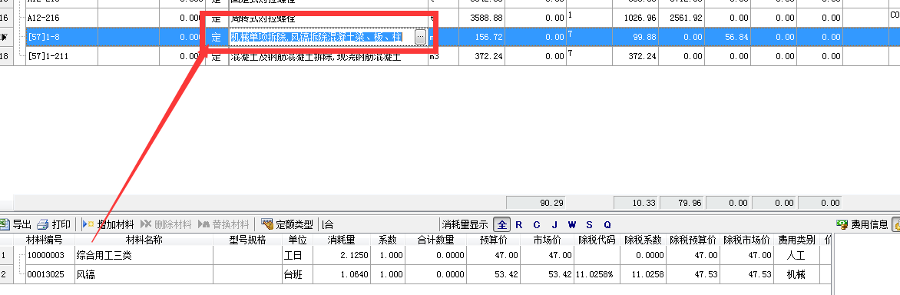Click the 删除材料 delete material button

[166, 224]
